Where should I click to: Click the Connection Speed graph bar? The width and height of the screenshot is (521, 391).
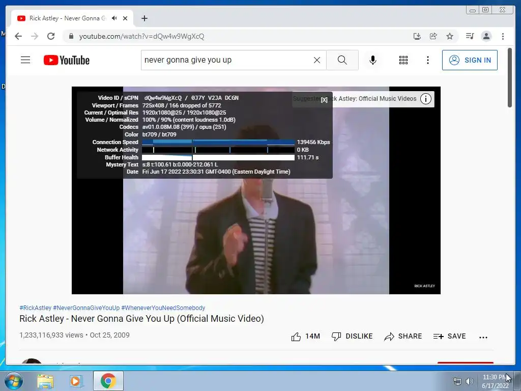point(218,143)
